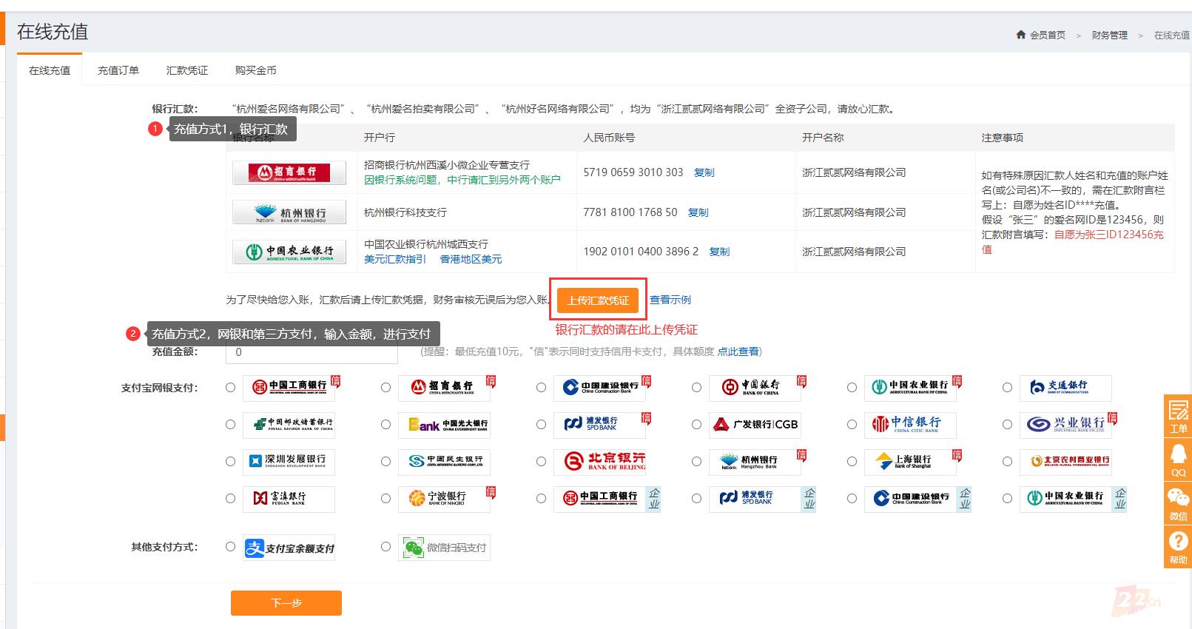Image resolution: width=1192 pixels, height=629 pixels.
Task: Click the 会员首页 home icon in breadcrumb
Action: coord(1021,35)
